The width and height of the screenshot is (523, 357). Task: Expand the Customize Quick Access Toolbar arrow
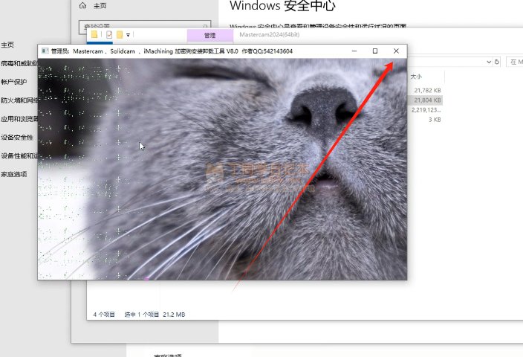pyautogui.click(x=128, y=35)
